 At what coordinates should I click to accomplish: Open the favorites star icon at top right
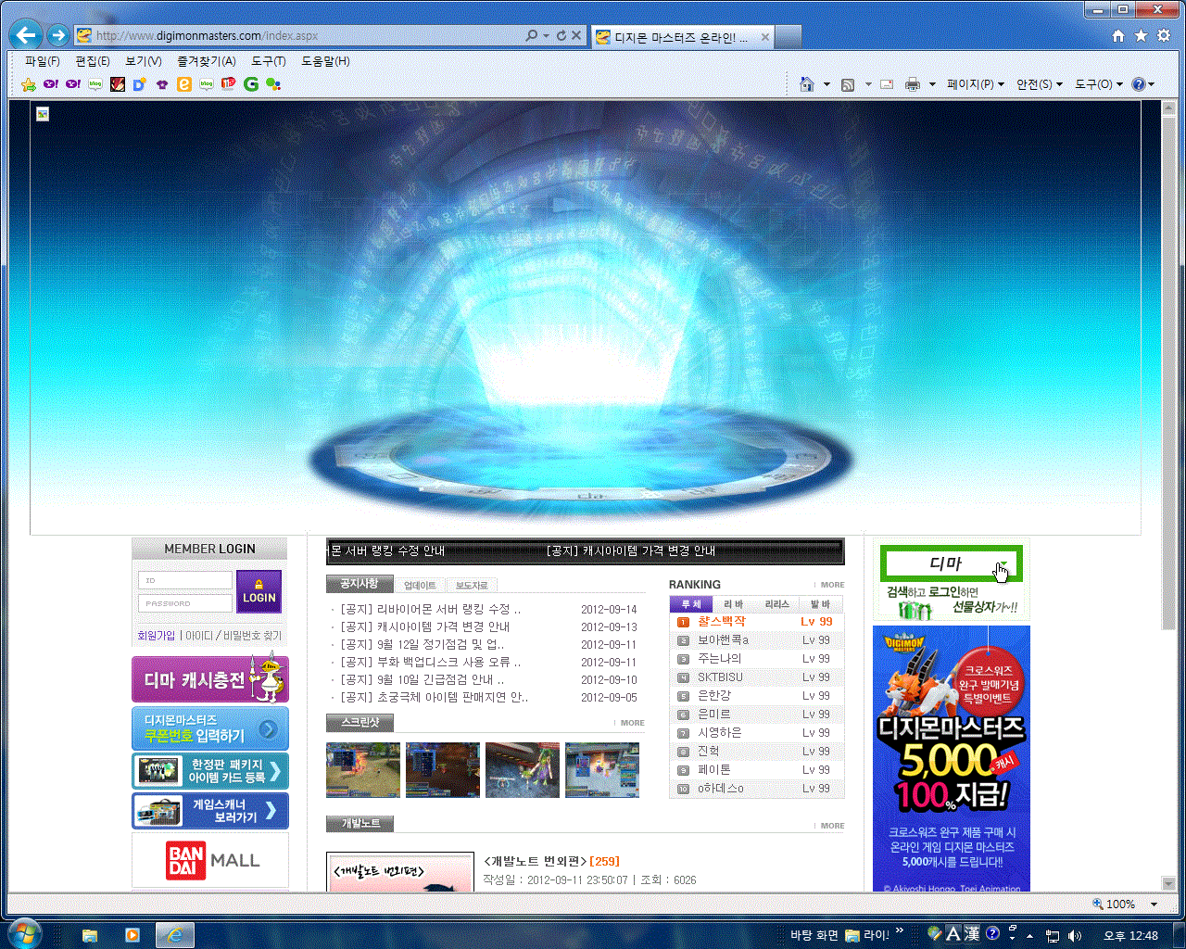coord(1141,35)
